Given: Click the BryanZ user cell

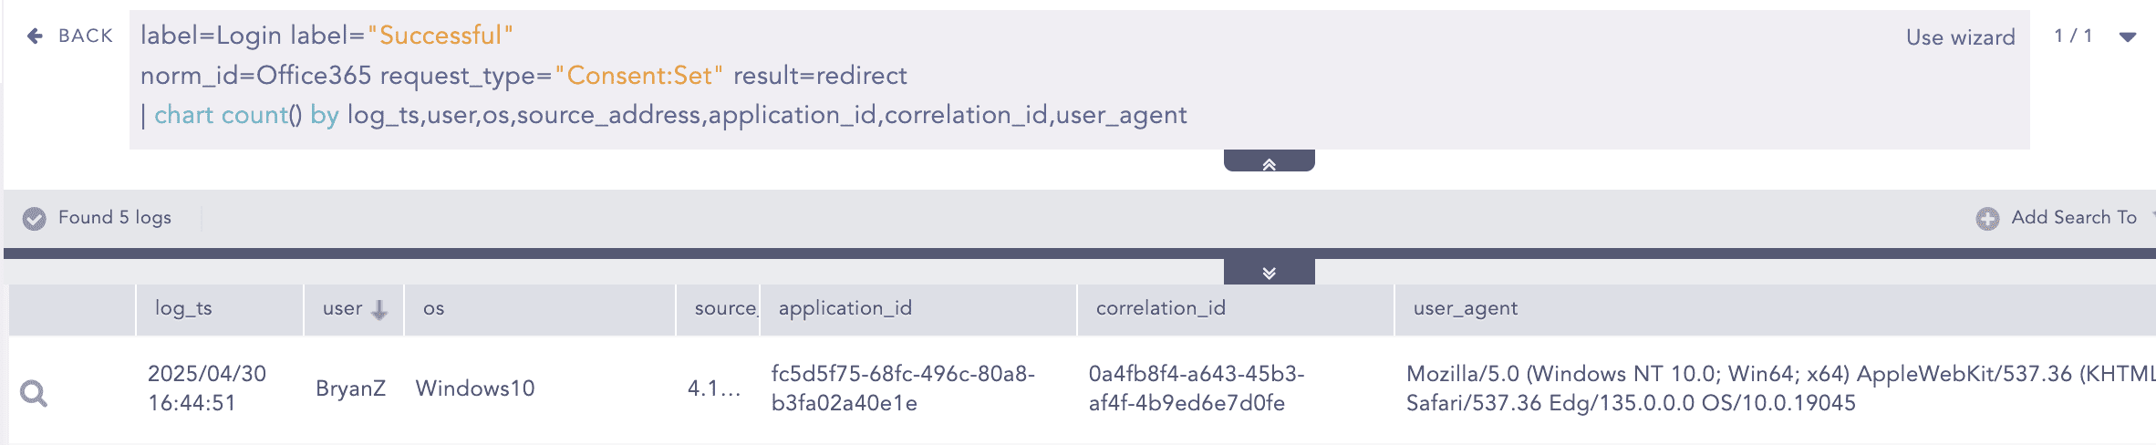Looking at the screenshot, I should coord(350,388).
